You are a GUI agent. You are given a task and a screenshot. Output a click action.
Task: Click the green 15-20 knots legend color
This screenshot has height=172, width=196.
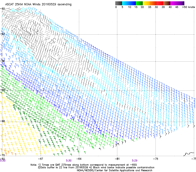pyautogui.click(x=139, y=3)
